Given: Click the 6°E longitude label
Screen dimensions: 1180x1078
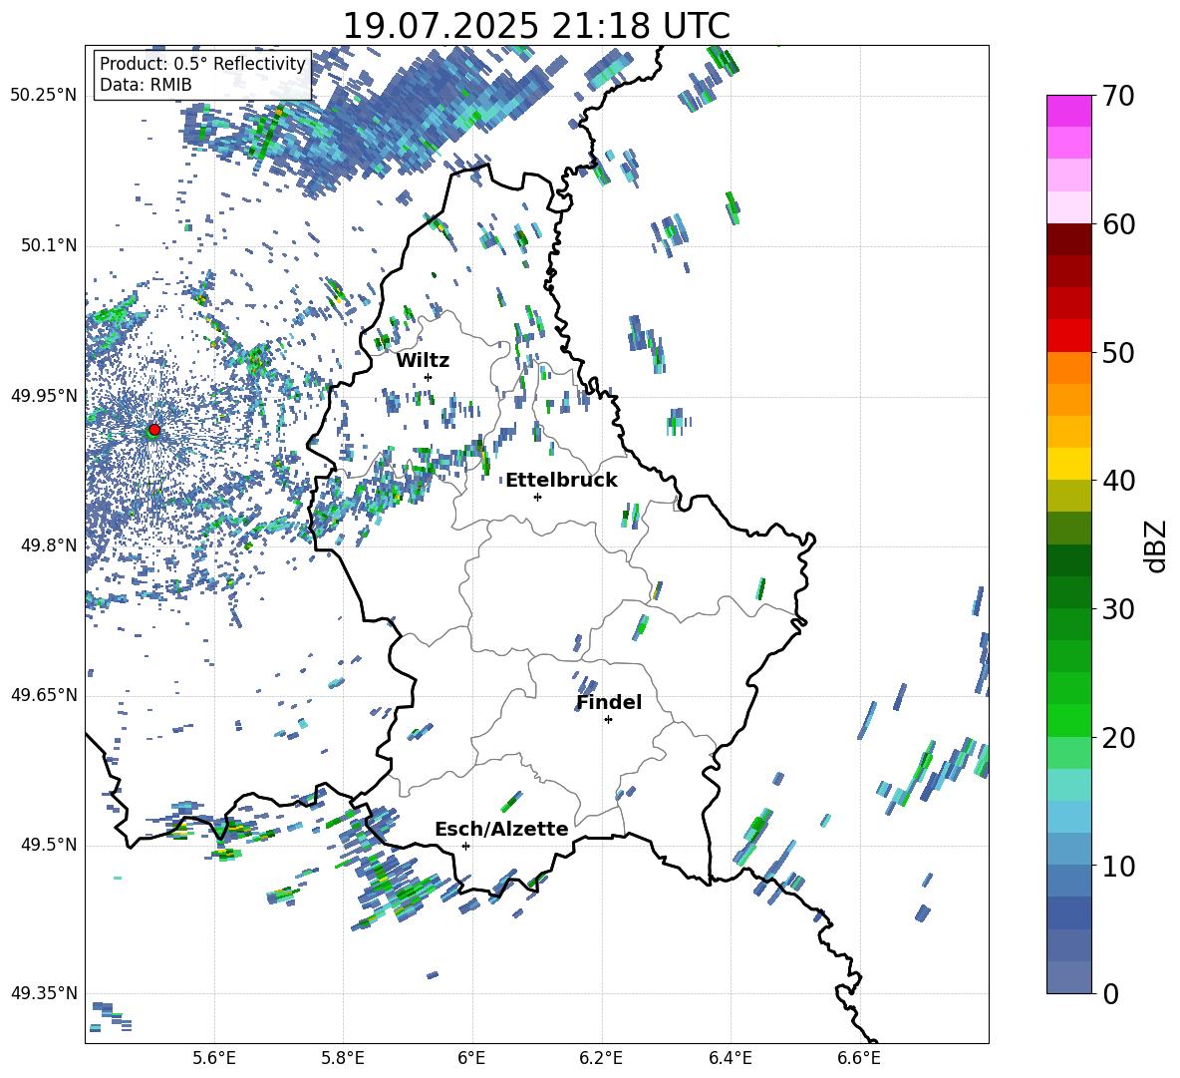Looking at the screenshot, I should point(471,1058).
